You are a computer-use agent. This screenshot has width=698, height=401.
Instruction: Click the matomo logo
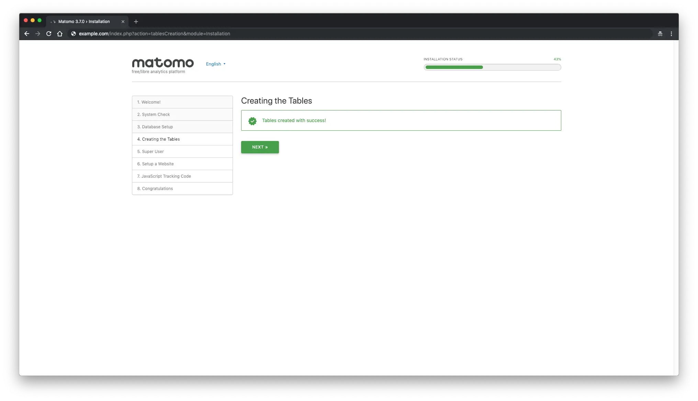click(x=163, y=63)
